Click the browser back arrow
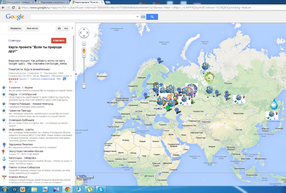 3,8
